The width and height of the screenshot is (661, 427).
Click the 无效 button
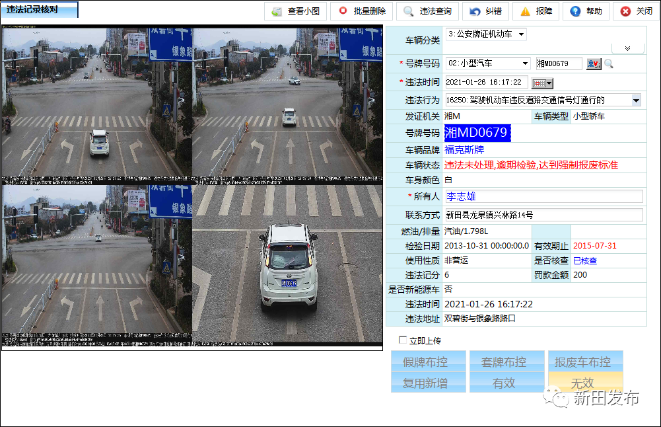pyautogui.click(x=586, y=382)
